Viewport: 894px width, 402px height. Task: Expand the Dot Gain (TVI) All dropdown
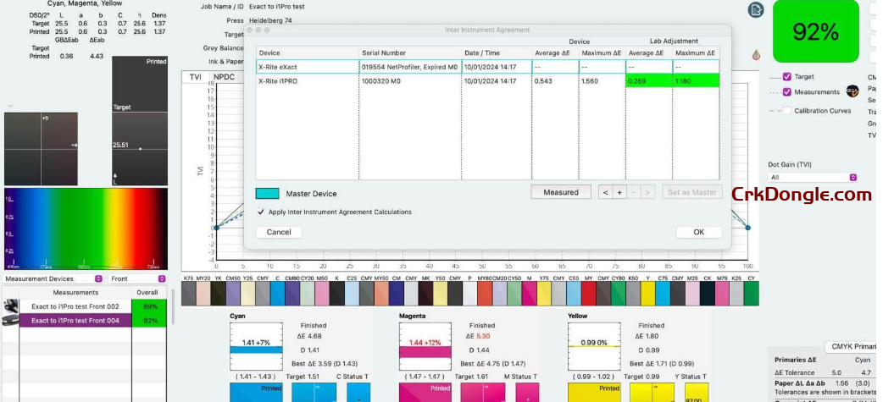click(813, 177)
